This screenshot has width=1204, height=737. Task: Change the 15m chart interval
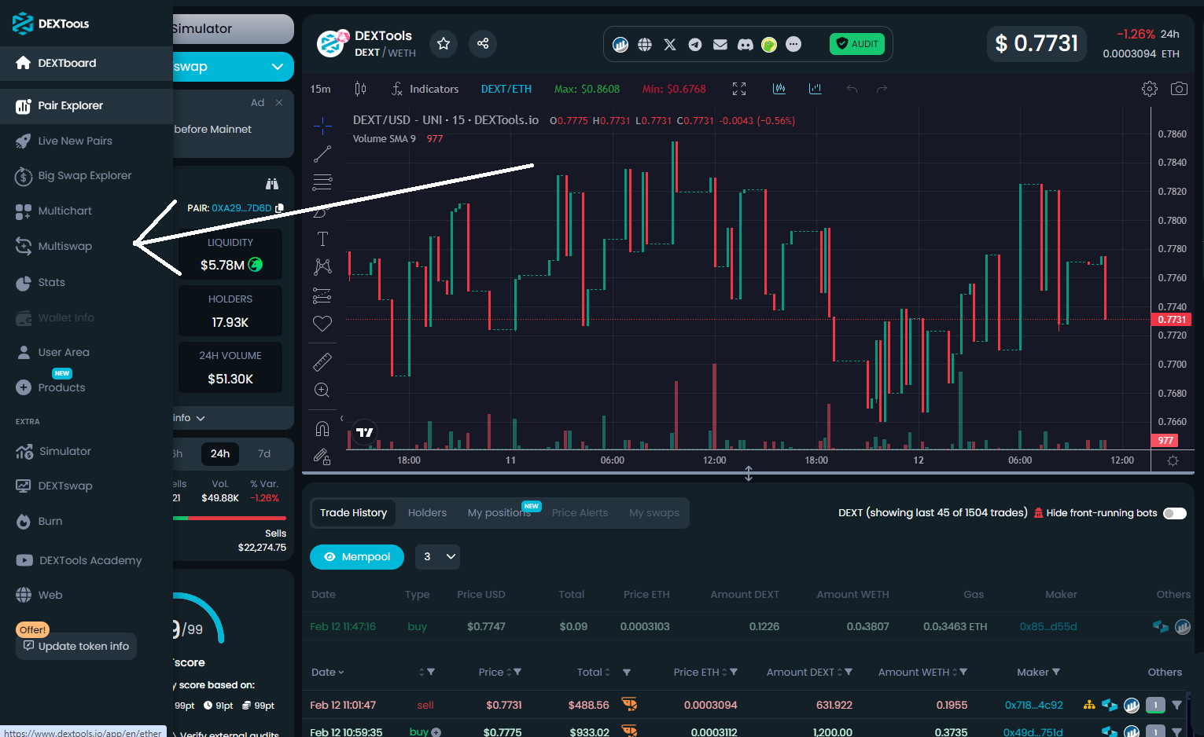(321, 89)
